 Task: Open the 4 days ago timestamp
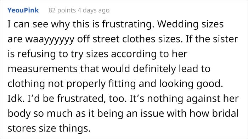pos(94,10)
